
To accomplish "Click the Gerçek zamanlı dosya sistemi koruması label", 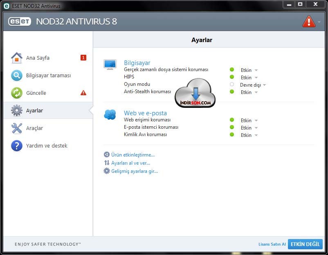I will 166,69.
